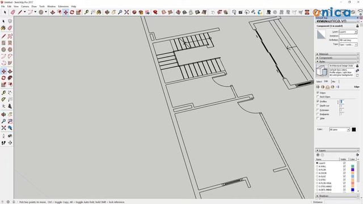This screenshot has height=204, width=363.
Task: Delete the selected layer
Action: tap(322, 155)
